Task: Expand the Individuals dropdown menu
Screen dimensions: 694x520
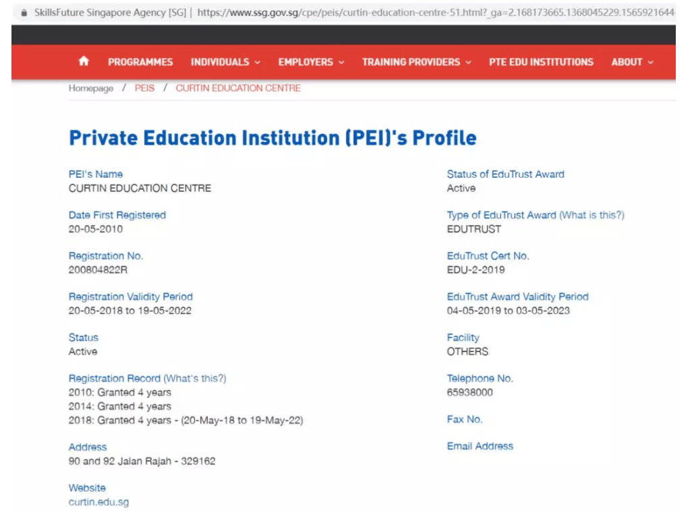Action: coord(225,62)
